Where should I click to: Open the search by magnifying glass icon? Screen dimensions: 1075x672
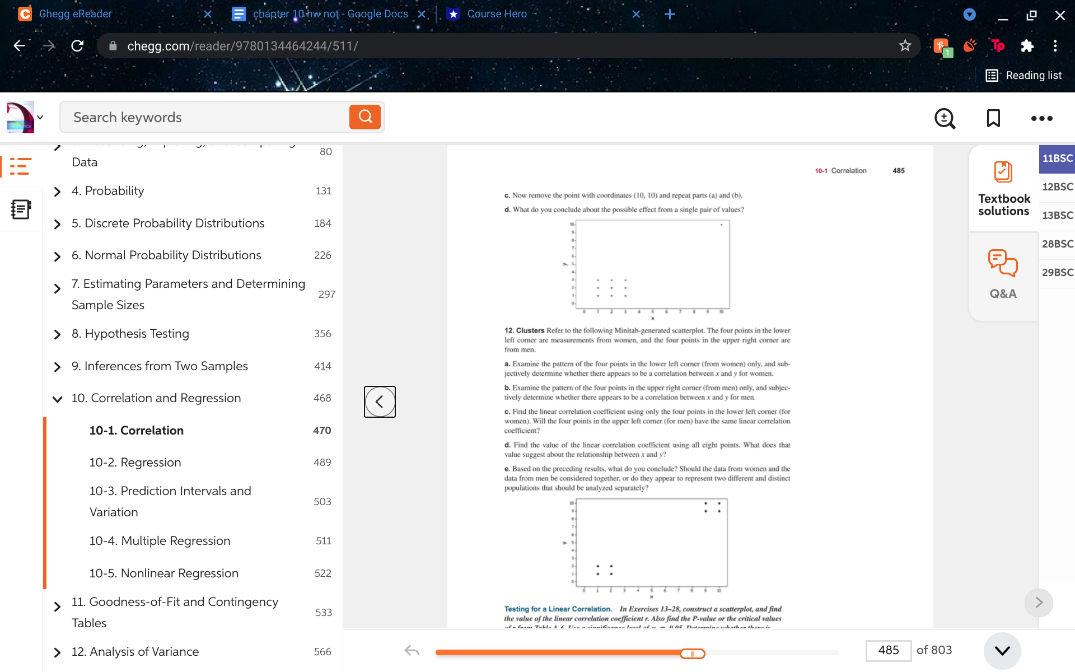tap(365, 116)
